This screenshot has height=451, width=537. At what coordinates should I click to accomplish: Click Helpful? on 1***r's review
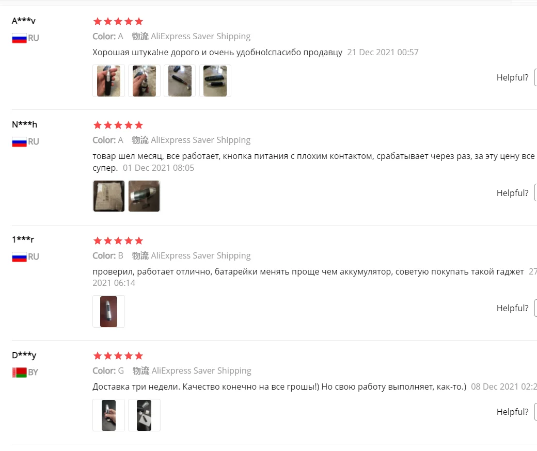[x=512, y=308]
